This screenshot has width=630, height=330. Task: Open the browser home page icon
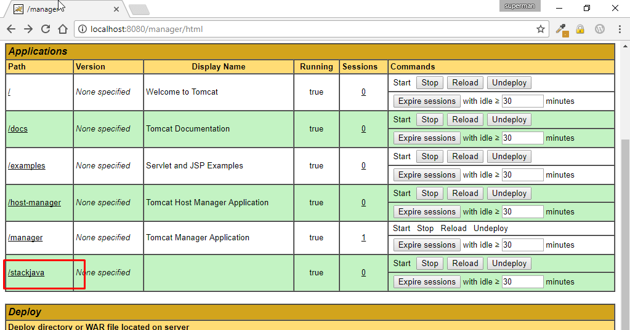tap(63, 29)
